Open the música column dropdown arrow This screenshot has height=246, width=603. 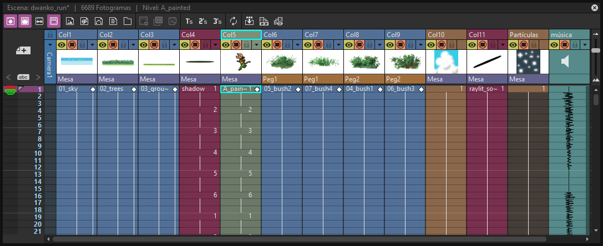tap(585, 44)
